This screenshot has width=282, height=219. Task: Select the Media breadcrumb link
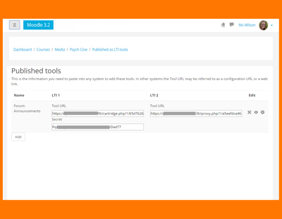pyautogui.click(x=60, y=49)
